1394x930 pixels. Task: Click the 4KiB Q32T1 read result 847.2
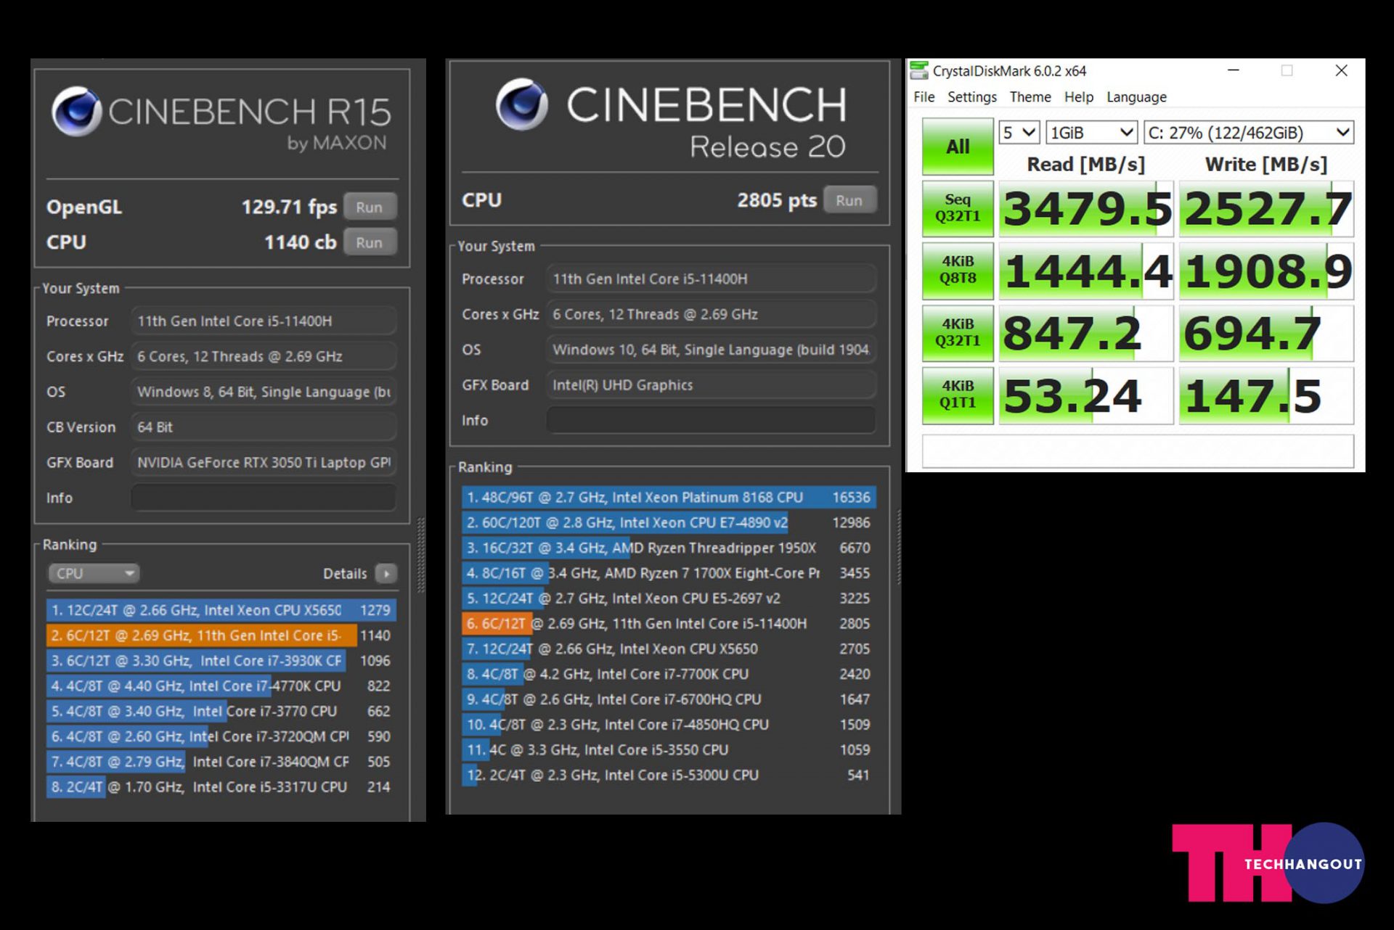tap(1086, 334)
